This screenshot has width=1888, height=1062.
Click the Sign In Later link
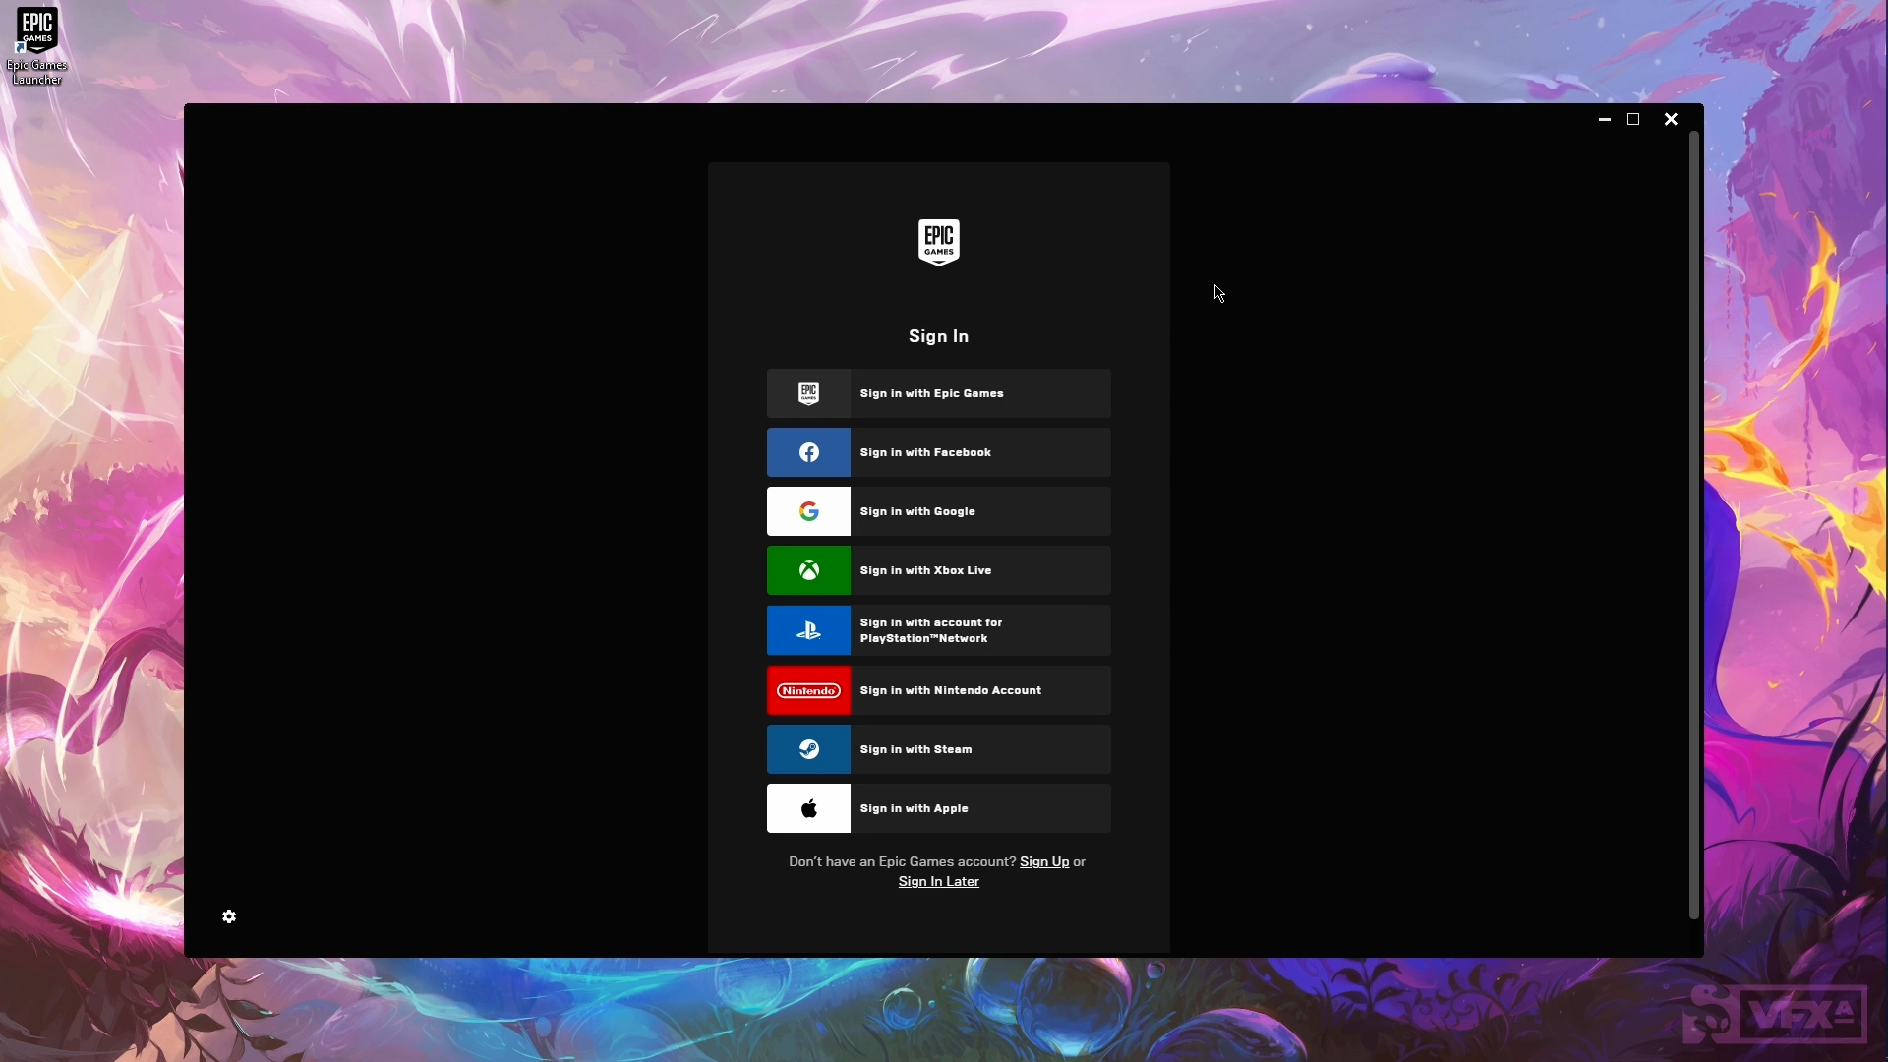938,881
